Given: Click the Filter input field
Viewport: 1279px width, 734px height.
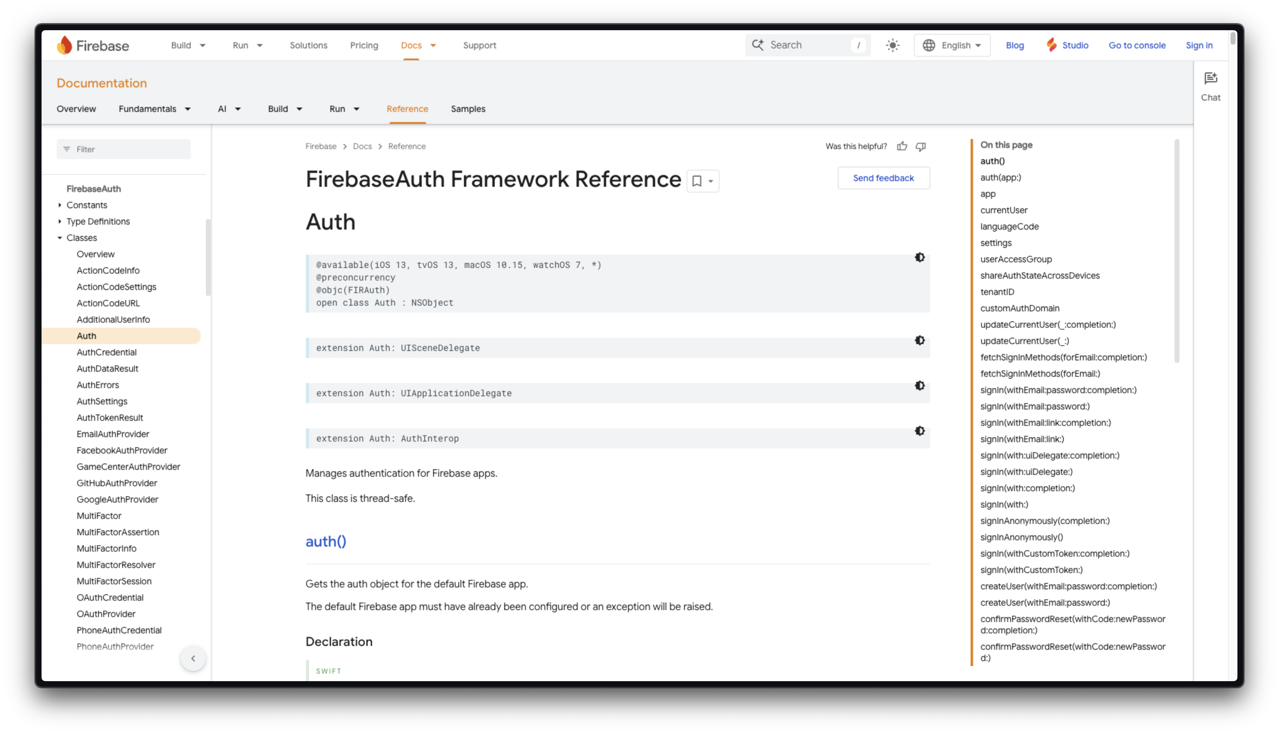Looking at the screenshot, I should pos(124,149).
